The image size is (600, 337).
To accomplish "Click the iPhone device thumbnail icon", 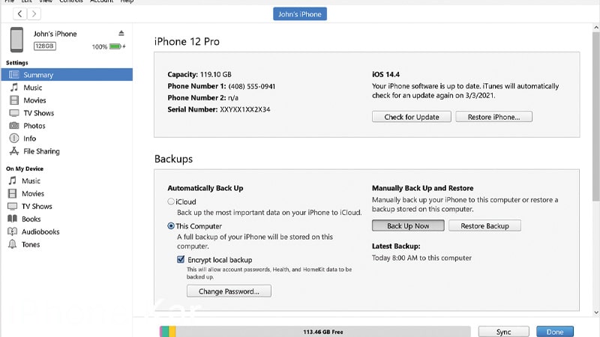I will click(16, 40).
